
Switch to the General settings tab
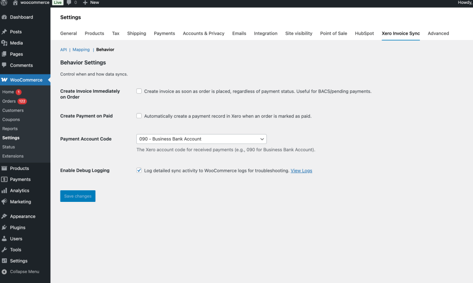[69, 33]
